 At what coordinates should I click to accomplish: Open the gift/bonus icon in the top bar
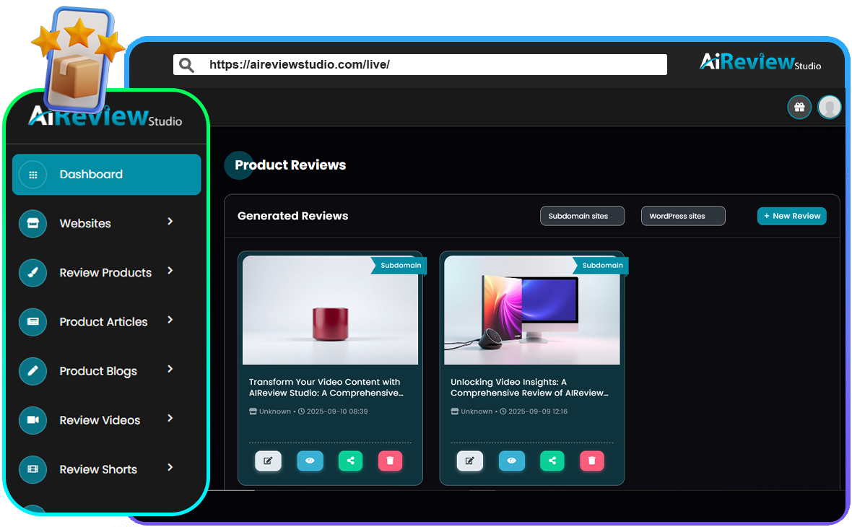(x=799, y=106)
